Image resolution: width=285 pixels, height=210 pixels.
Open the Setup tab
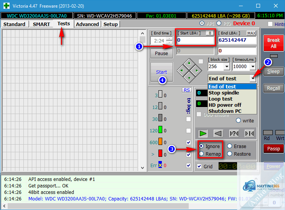pos(110,24)
